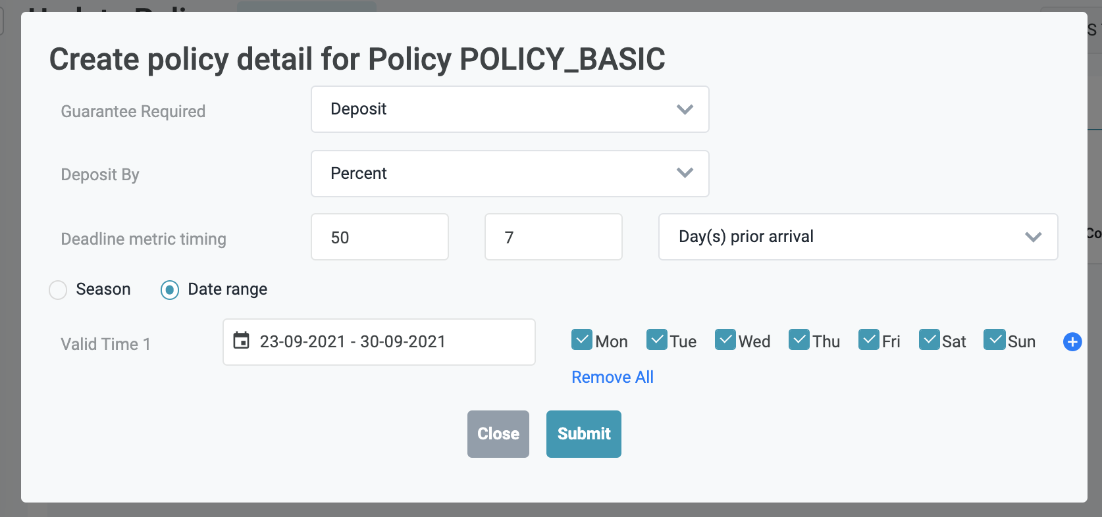Uncheck the Mon checkbox
This screenshot has height=517, width=1102.
coord(582,340)
